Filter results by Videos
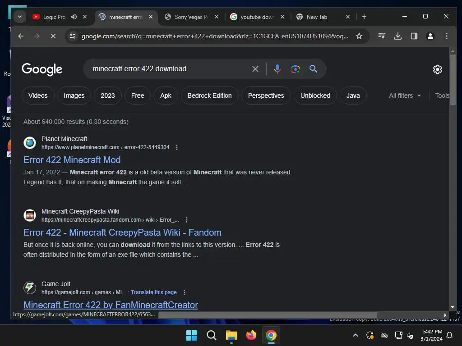Screen dimensions: 462x346 [38, 96]
